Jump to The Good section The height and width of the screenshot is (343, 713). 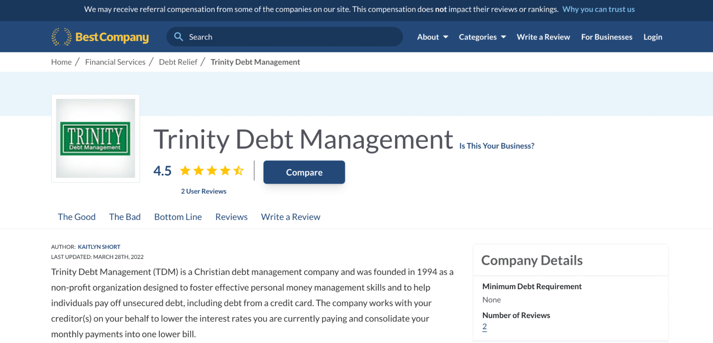(77, 217)
